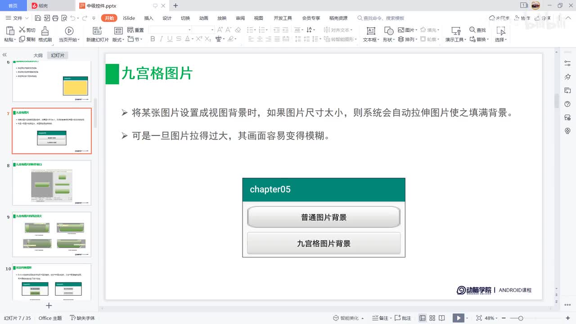
Task: Click 缺失字体 (missing fonts) in status bar
Action: tap(82, 318)
